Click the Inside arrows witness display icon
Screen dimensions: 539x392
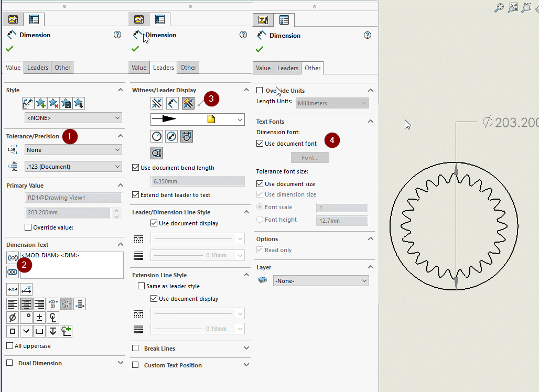click(157, 103)
